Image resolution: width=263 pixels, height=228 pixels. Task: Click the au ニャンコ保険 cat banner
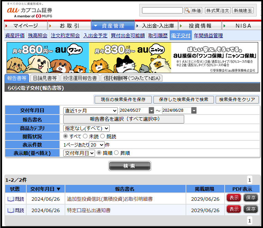[130, 58]
